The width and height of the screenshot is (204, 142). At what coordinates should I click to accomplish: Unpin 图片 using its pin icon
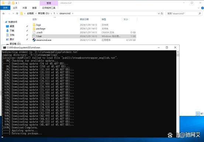tap(27, 39)
